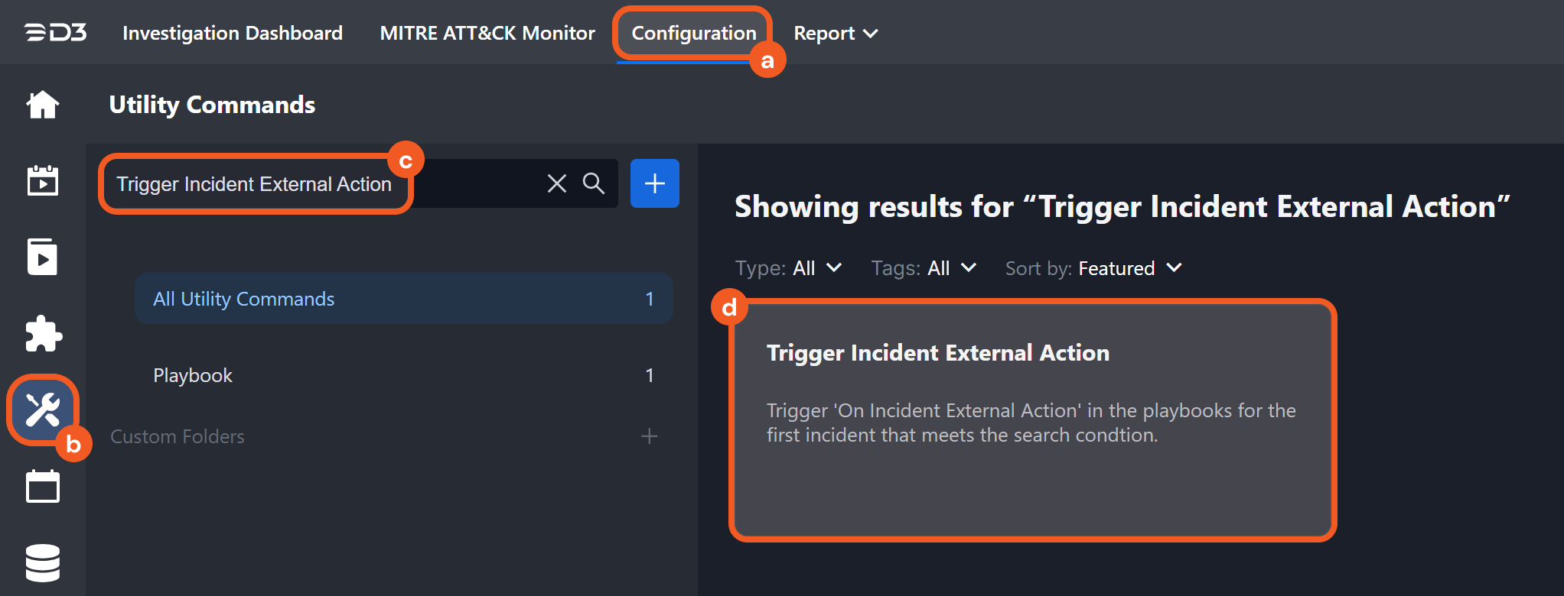Image resolution: width=1564 pixels, height=596 pixels.
Task: Open the database stack icon in sidebar
Action: click(43, 563)
